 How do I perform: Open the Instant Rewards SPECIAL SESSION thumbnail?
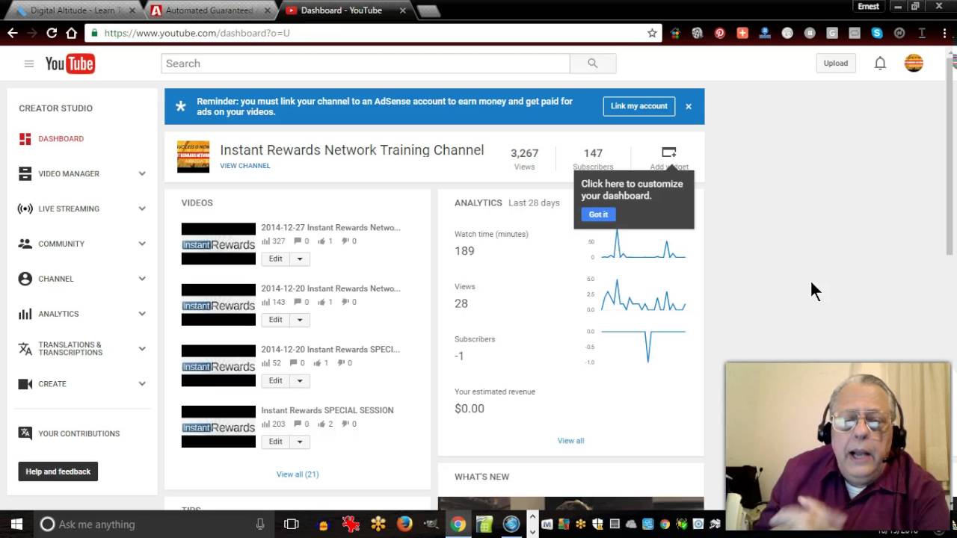click(218, 427)
